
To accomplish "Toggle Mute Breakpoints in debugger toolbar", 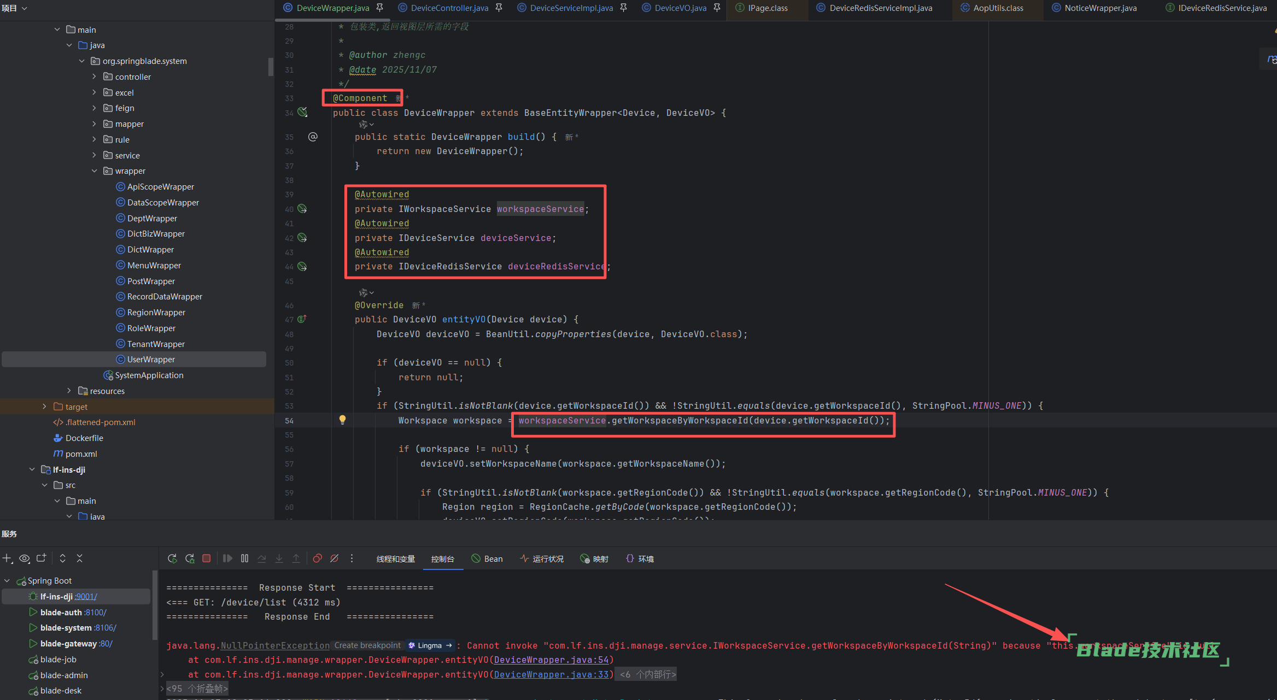I will tap(334, 558).
